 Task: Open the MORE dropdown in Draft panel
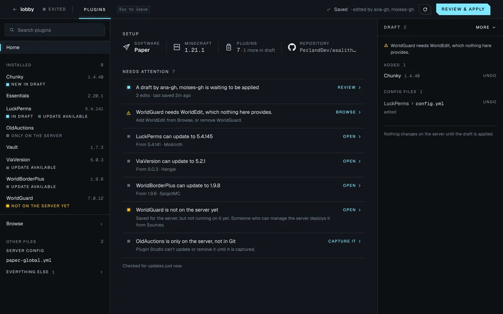point(486,27)
